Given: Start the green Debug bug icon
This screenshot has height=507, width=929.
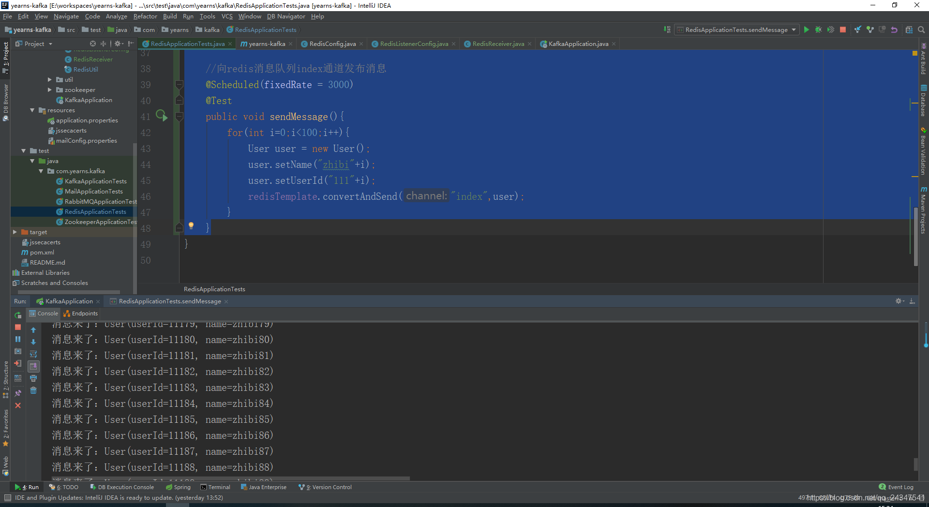Looking at the screenshot, I should 818,30.
